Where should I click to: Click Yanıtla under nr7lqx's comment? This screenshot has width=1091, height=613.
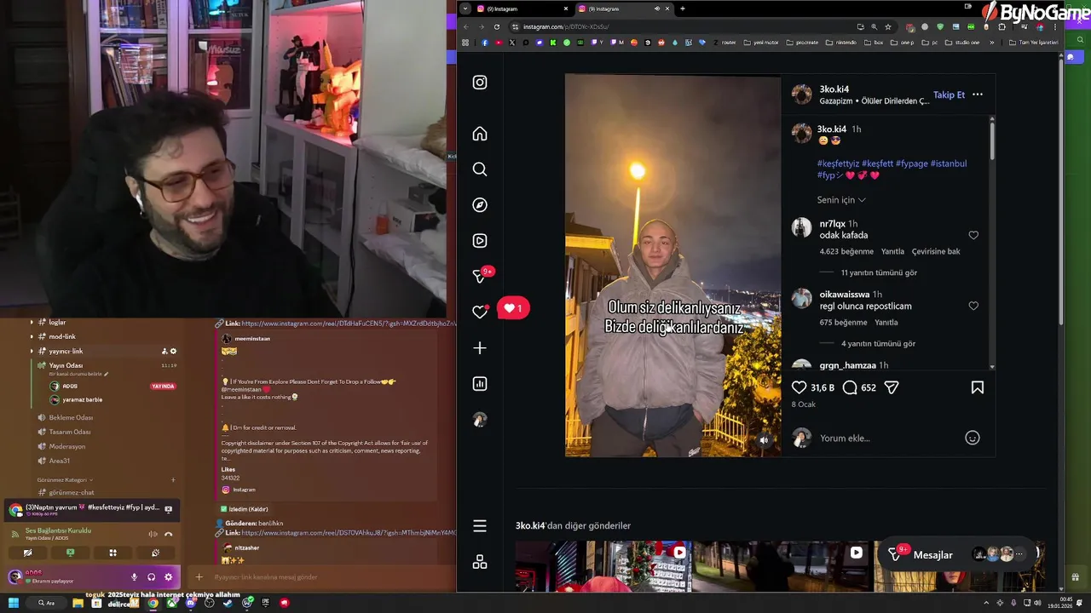[892, 251]
